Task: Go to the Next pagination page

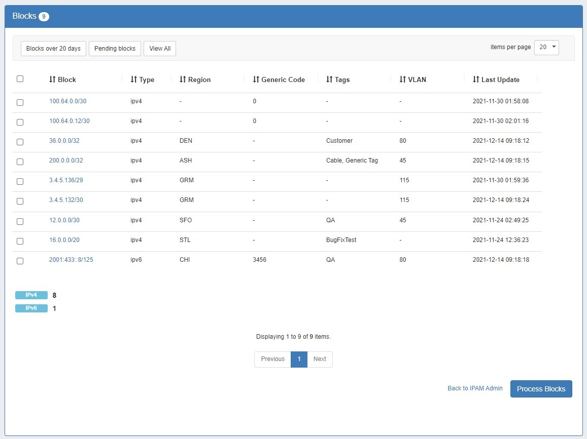Action: 320,359
